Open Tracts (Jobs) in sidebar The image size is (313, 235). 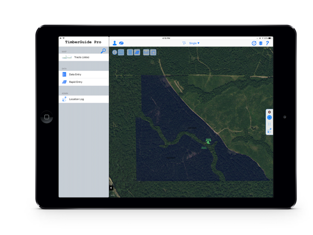click(x=84, y=57)
